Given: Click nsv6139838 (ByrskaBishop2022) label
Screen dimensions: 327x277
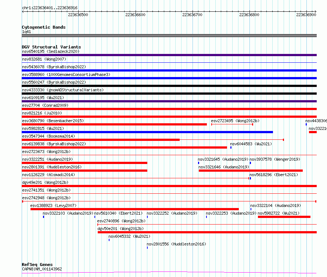Looking at the screenshot, I should pyautogui.click(x=54, y=144).
